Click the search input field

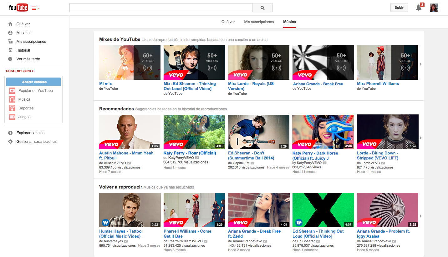coord(161,8)
